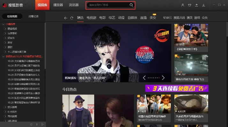Refresh the sidebar list at the bottom
Viewport: 228px width, 127px height.
click(31, 124)
